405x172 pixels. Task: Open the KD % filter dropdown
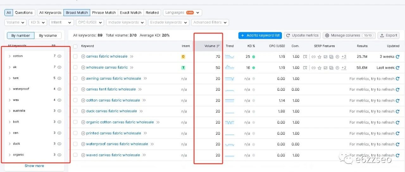pos(38,22)
